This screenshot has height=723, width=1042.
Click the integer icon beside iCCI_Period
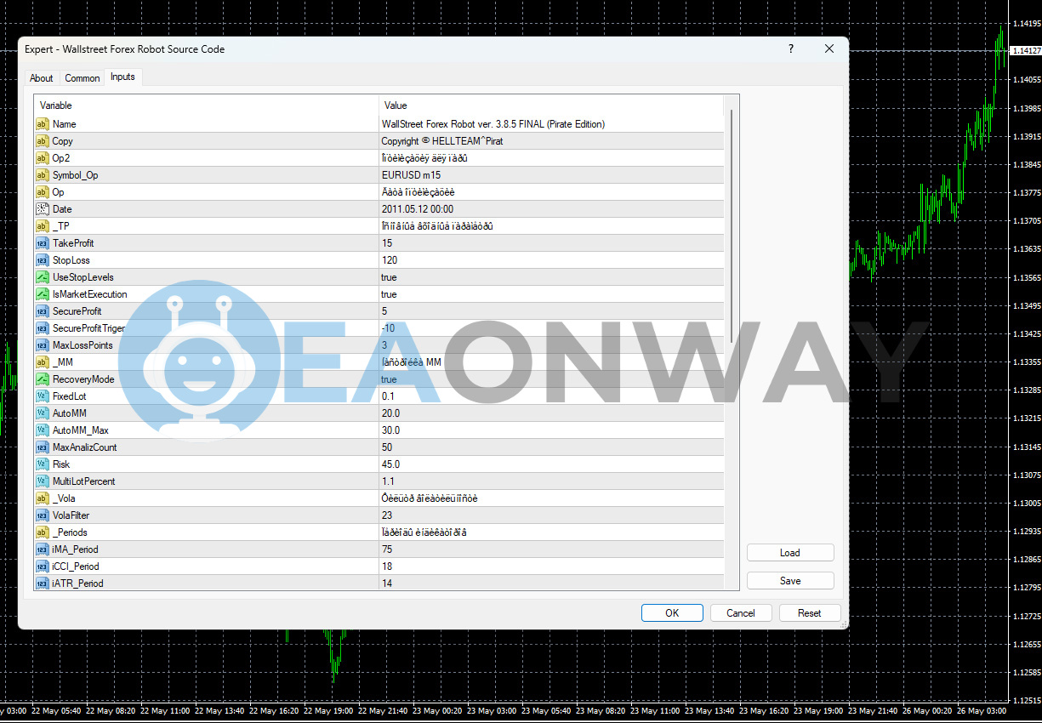tap(43, 566)
